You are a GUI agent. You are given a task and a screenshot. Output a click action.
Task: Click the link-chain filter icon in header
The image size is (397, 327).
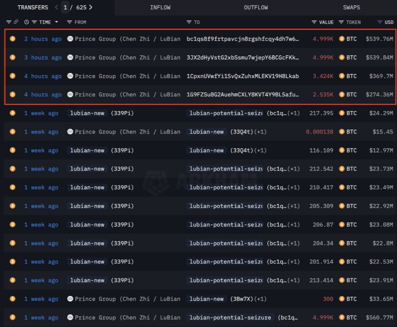(x=16, y=22)
